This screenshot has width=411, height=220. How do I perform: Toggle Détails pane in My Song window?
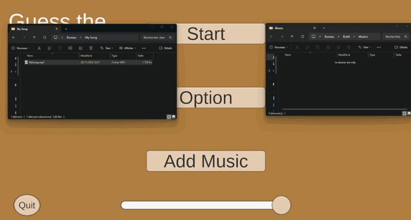(165, 48)
